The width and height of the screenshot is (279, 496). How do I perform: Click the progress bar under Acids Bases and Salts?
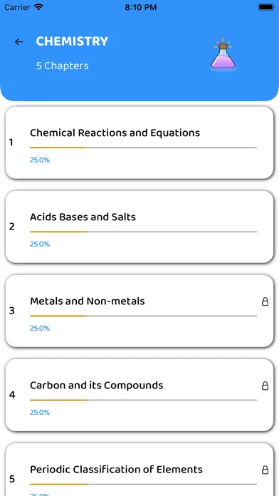click(x=144, y=232)
